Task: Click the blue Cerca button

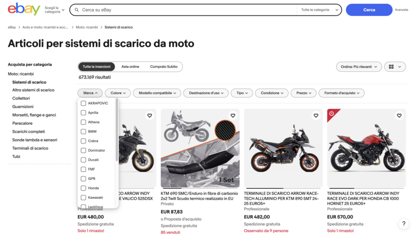Action: (x=369, y=10)
